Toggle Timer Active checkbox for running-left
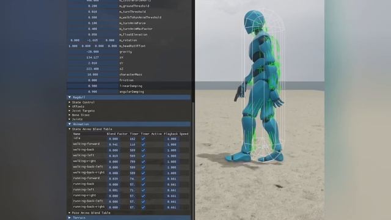This screenshot has width=391, height=220. [144, 190]
